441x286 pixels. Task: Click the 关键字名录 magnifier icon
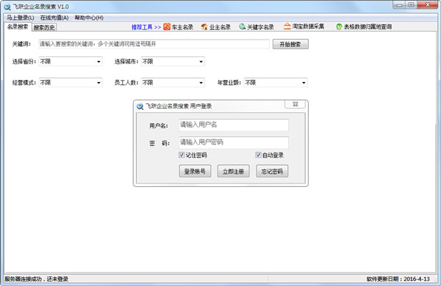point(242,26)
